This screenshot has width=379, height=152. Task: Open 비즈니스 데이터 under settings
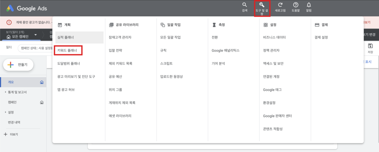coord(274,37)
